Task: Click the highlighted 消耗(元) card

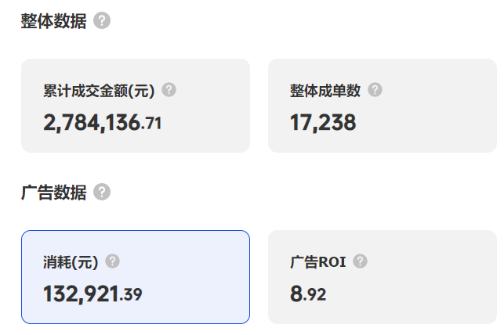Action: click(136, 277)
